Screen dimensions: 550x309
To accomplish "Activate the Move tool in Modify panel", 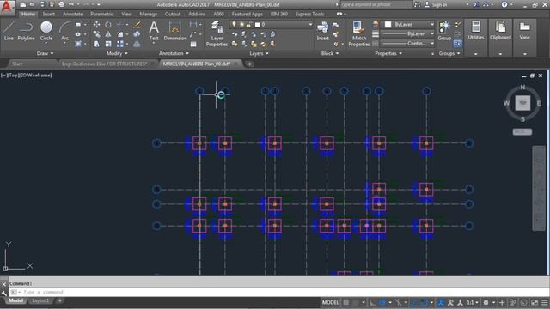I will click(96, 25).
